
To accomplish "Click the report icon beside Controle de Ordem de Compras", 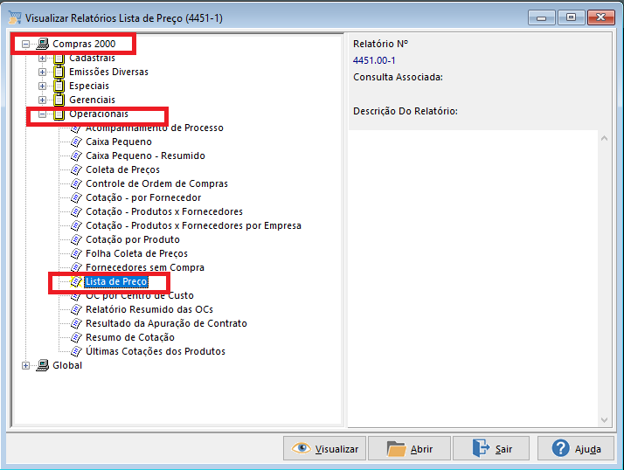I will [76, 183].
